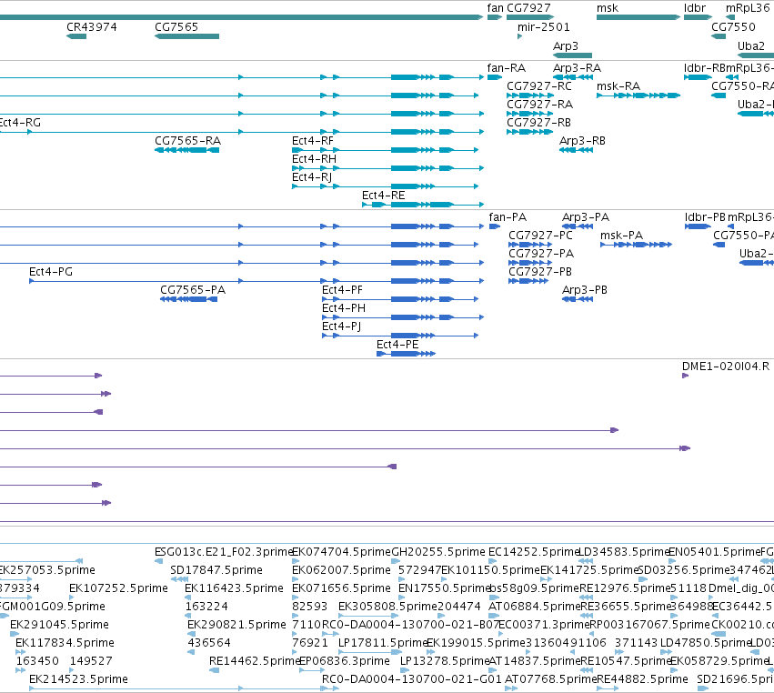Click EST LD34583.5prime
The image size is (774, 693).
pyautogui.click(x=623, y=551)
